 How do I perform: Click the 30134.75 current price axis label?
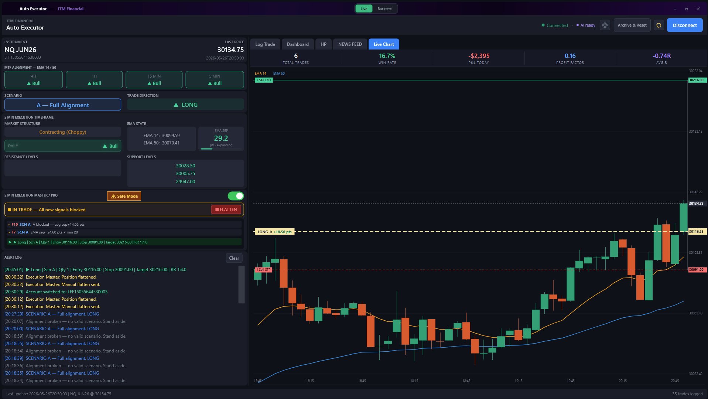697,204
